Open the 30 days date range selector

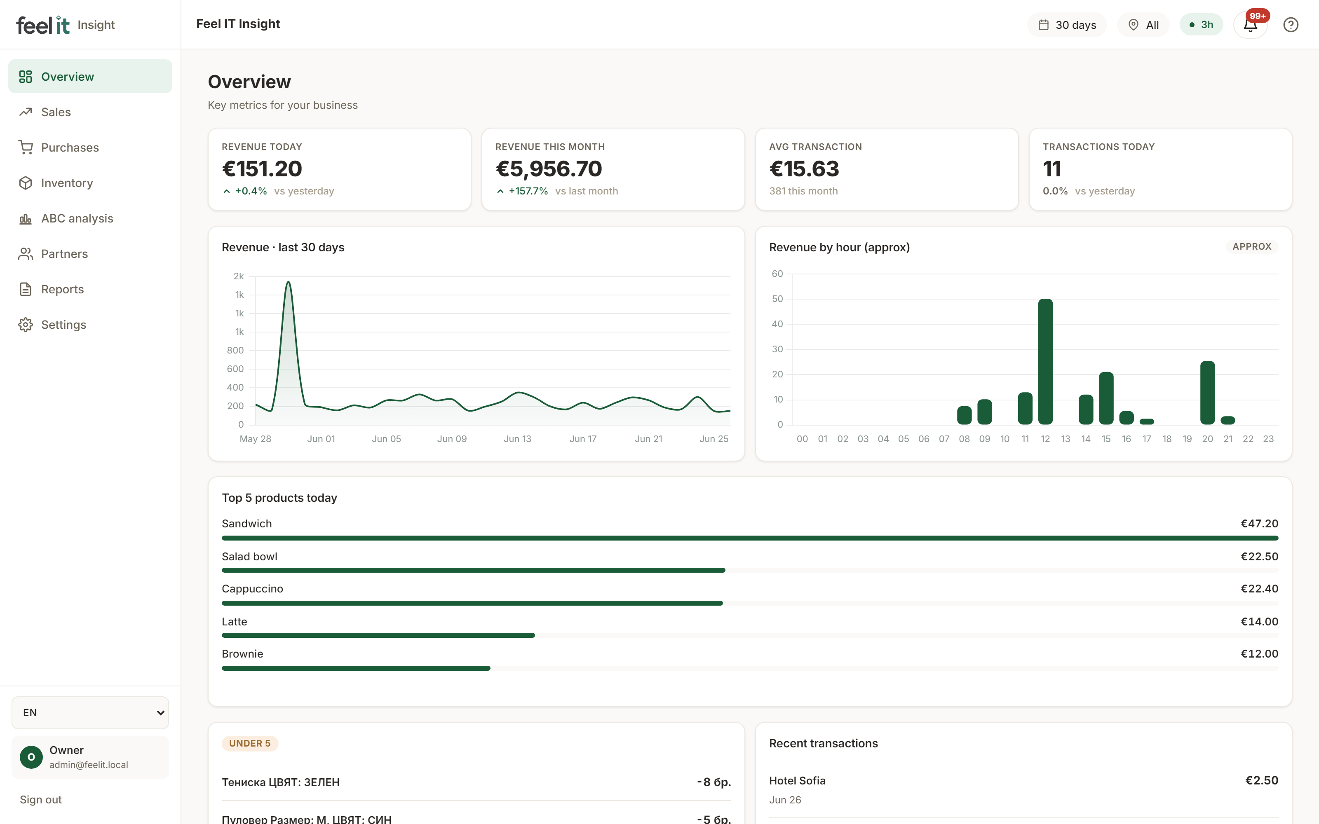(1067, 25)
